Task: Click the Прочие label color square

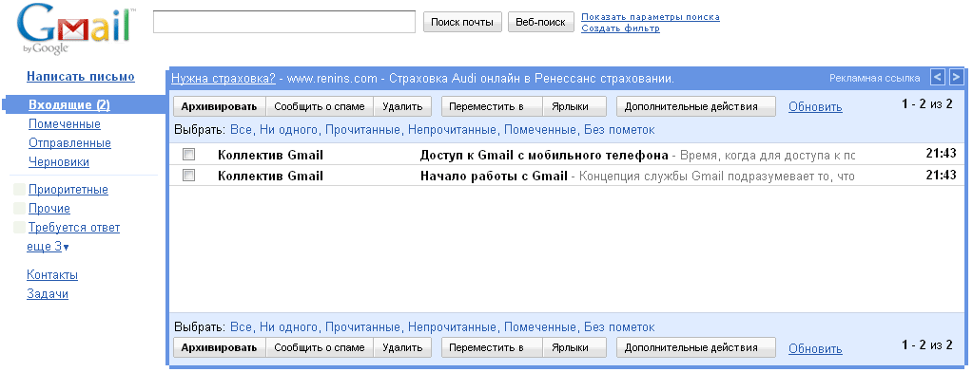Action: [19, 209]
